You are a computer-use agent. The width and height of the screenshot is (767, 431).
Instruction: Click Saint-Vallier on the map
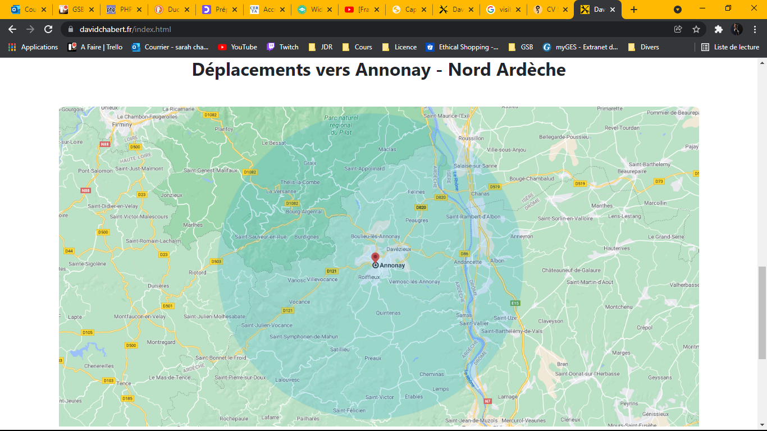pyautogui.click(x=474, y=323)
